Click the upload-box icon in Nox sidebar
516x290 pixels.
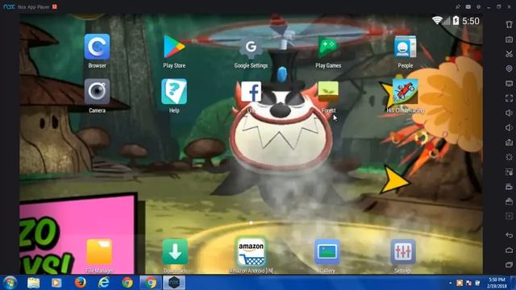point(509,143)
